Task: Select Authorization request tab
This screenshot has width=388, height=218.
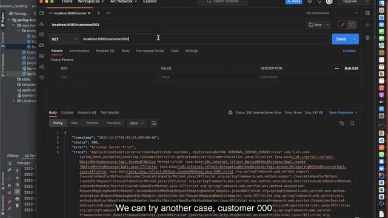Action: pyautogui.click(x=79, y=51)
